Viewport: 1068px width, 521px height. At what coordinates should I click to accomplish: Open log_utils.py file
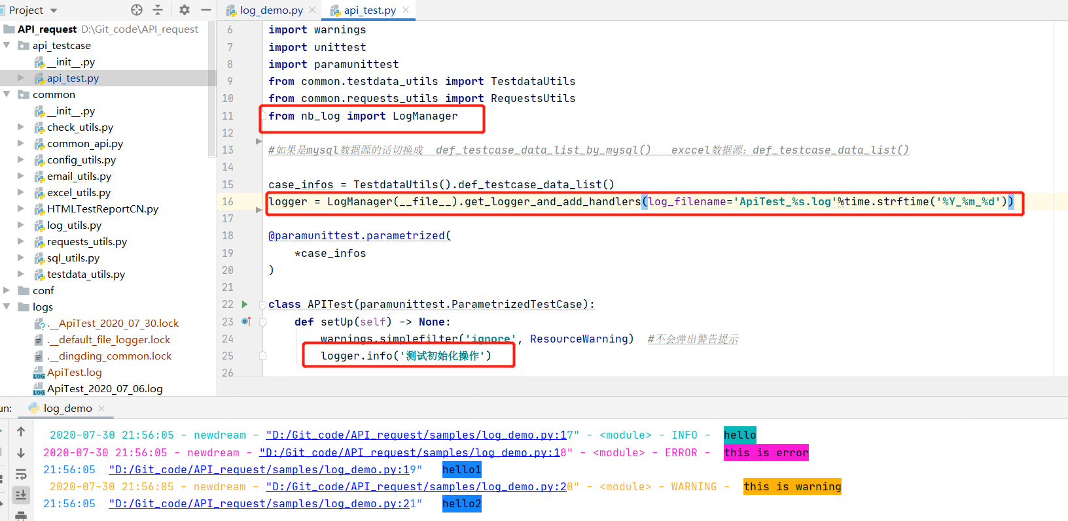(74, 225)
